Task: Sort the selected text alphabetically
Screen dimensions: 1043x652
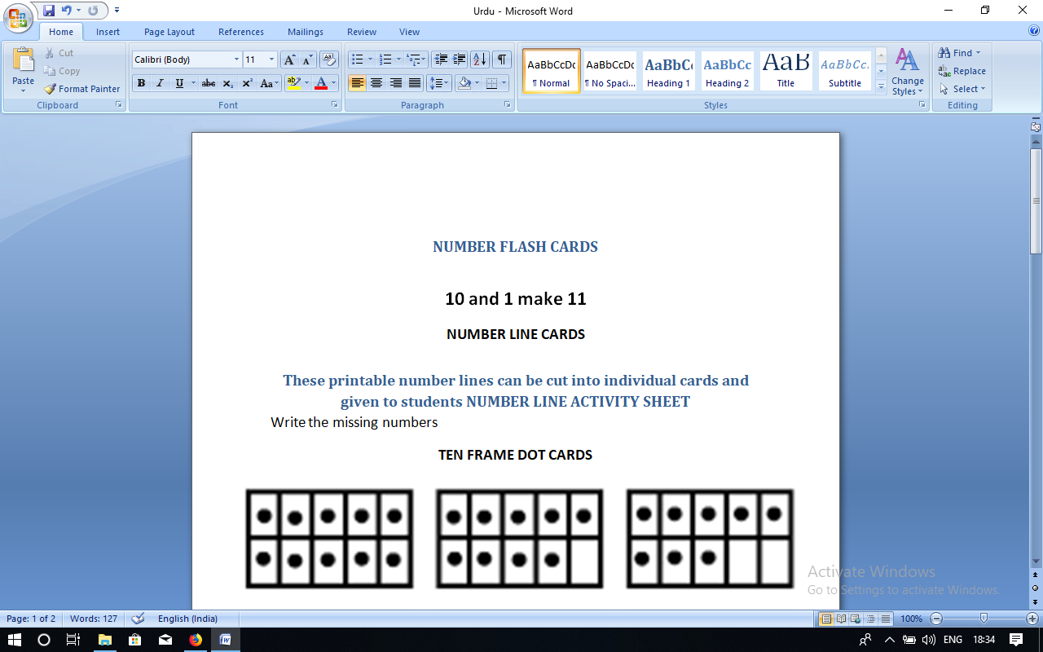Action: [x=480, y=59]
